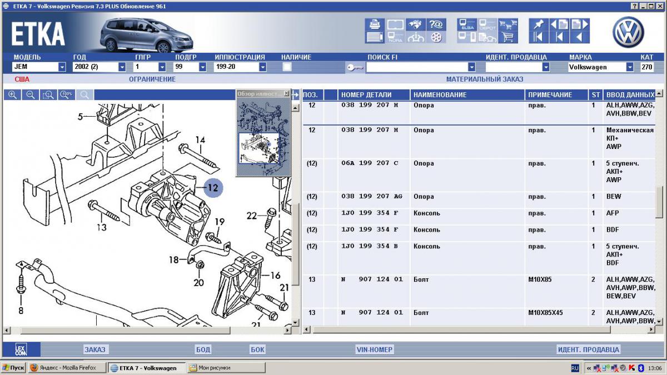The height and width of the screenshot is (375, 667).
Task: Click the DEPOT icon
Action: [487, 24]
